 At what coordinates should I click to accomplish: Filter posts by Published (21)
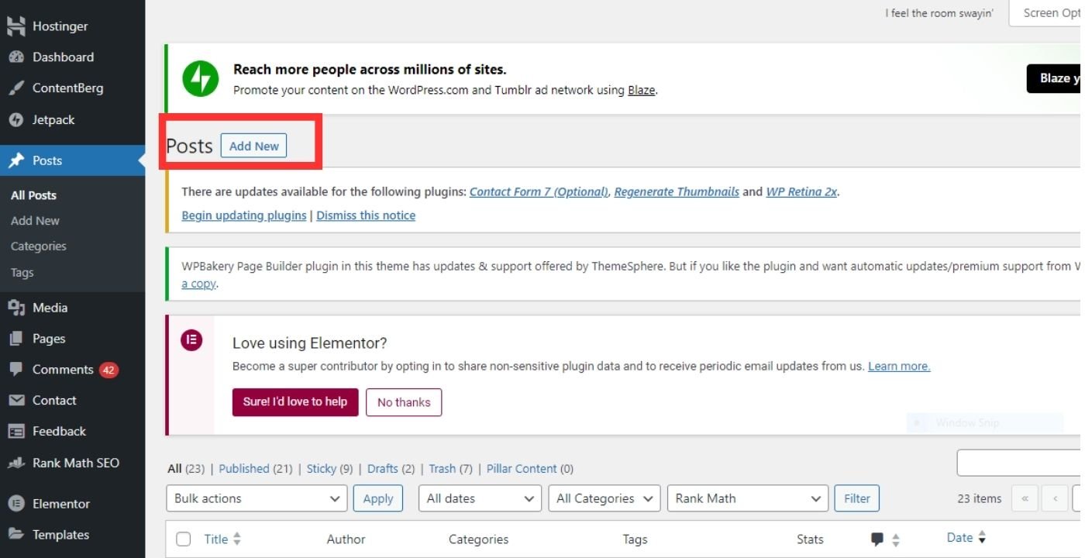(256, 469)
